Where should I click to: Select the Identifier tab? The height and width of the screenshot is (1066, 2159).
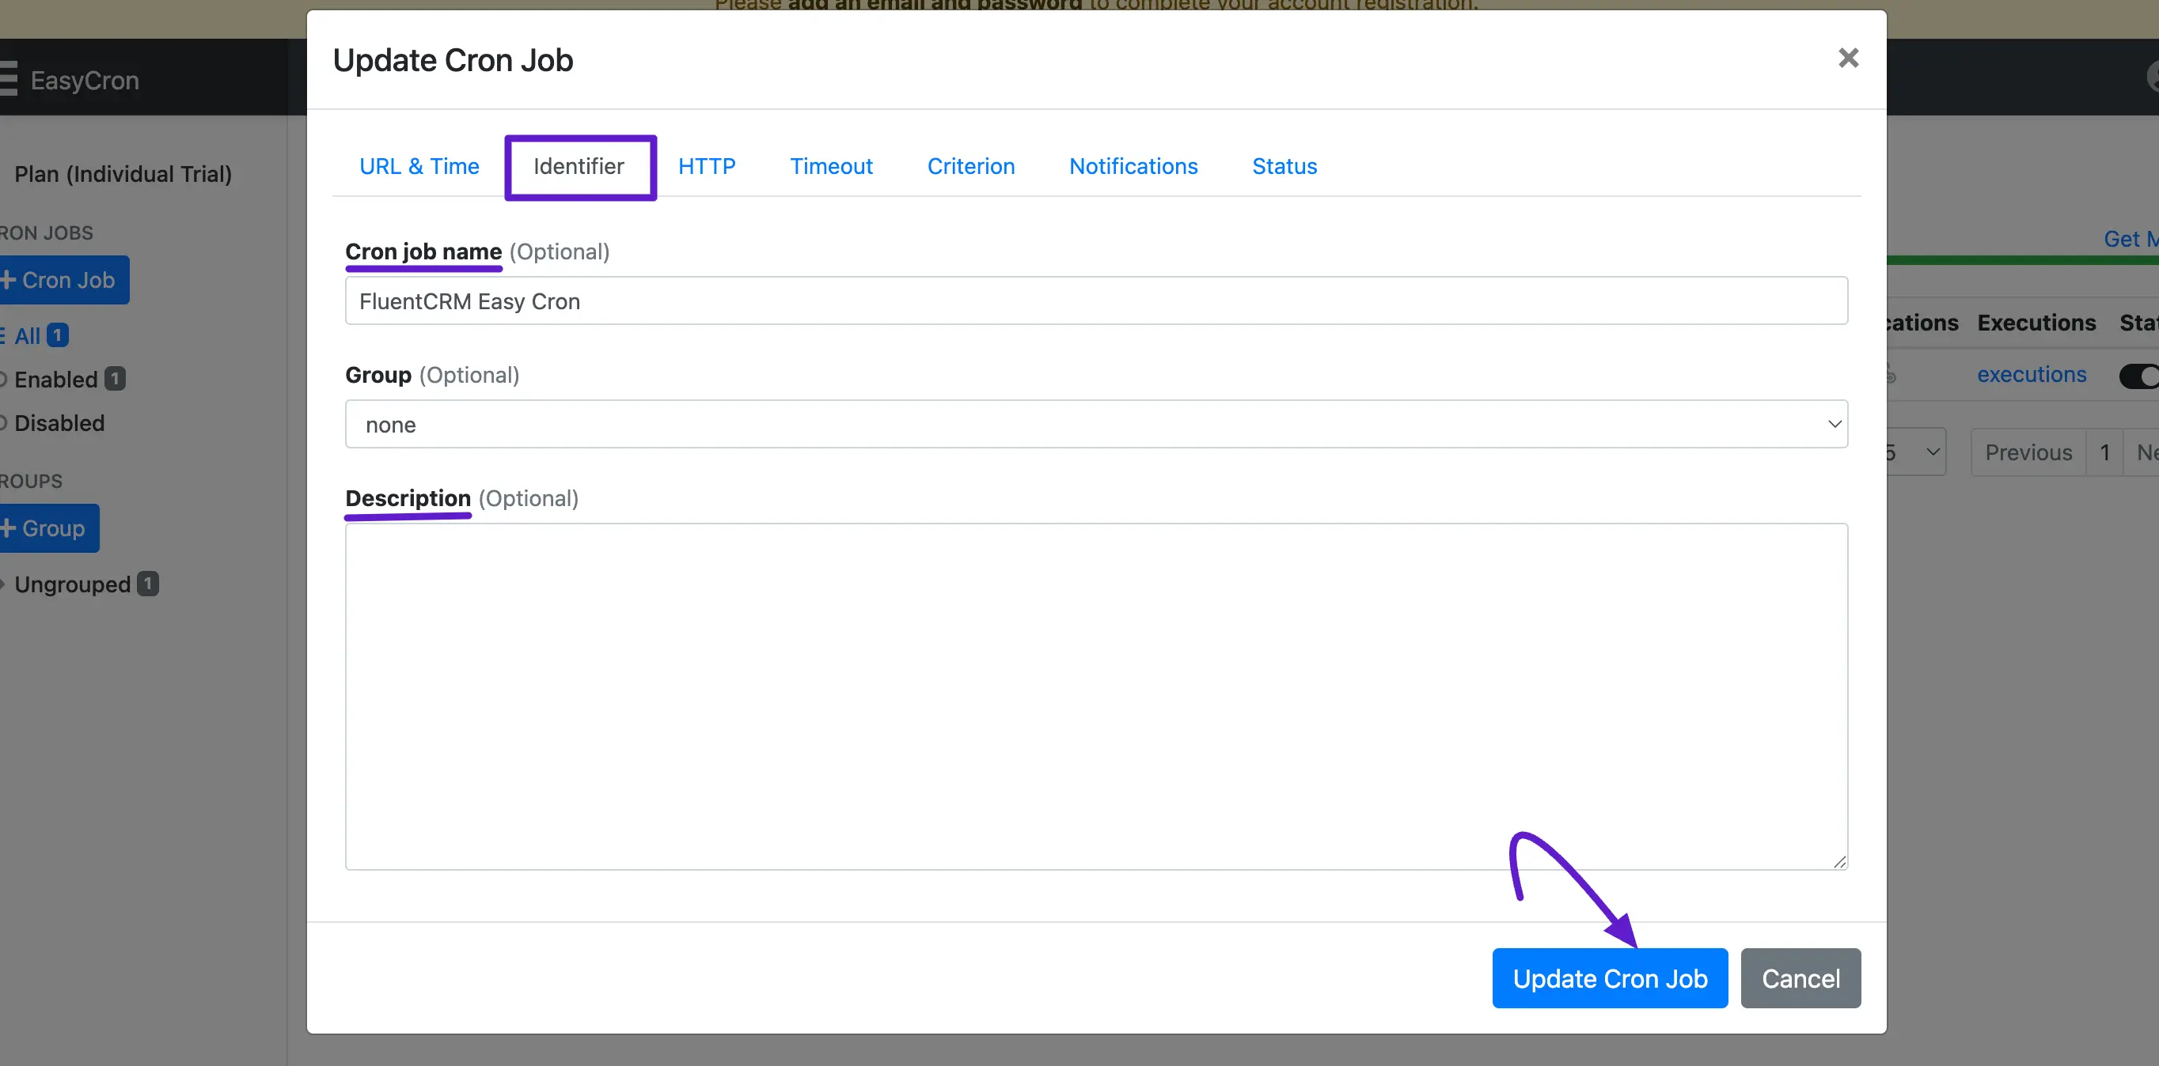click(579, 167)
